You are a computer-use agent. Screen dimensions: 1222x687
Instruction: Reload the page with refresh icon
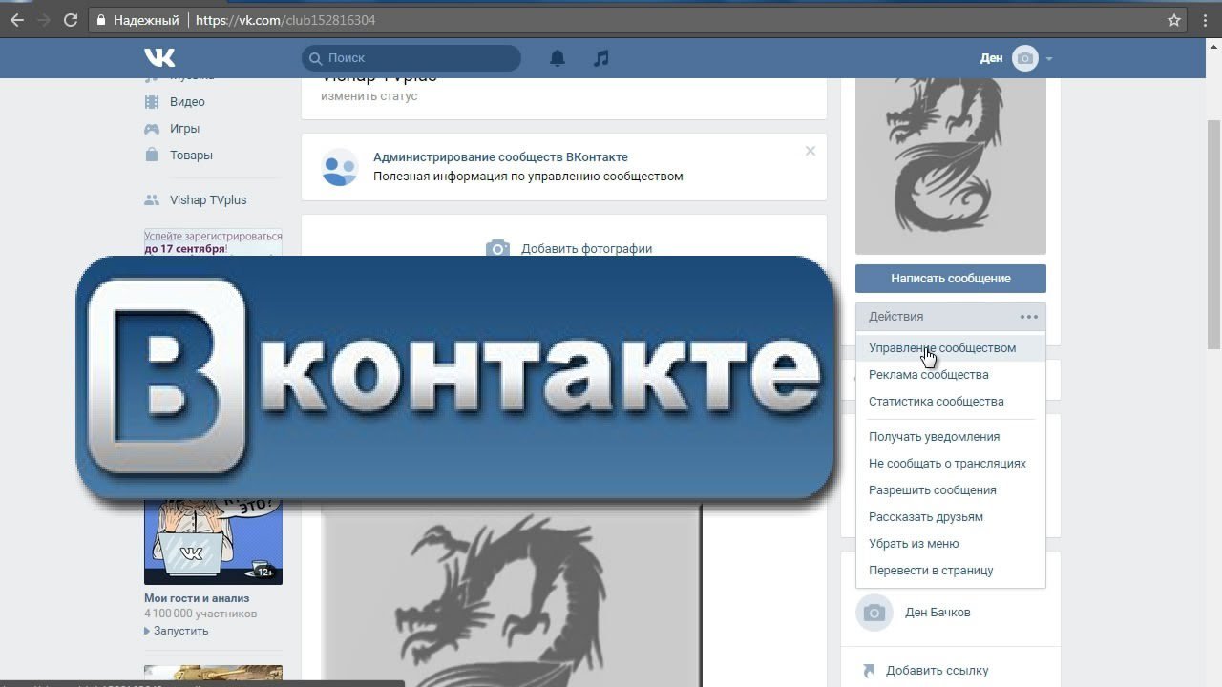(x=70, y=20)
